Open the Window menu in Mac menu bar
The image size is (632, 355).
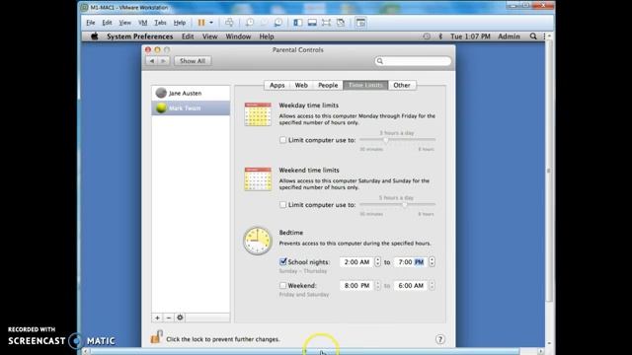238,36
